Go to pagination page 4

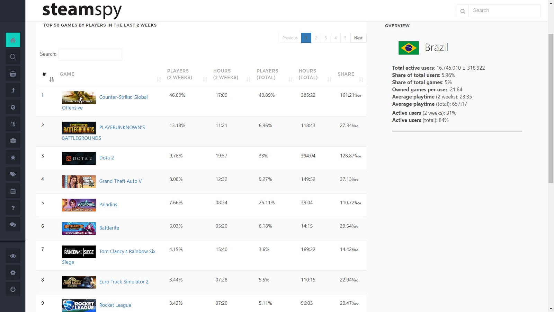(335, 38)
